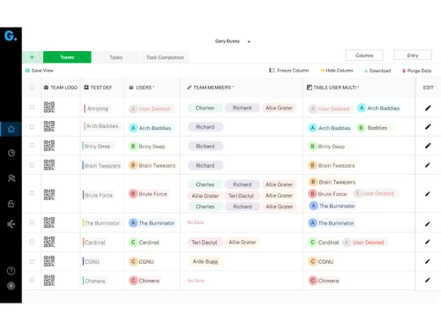
Task: Click Save View
Action: (x=40, y=71)
